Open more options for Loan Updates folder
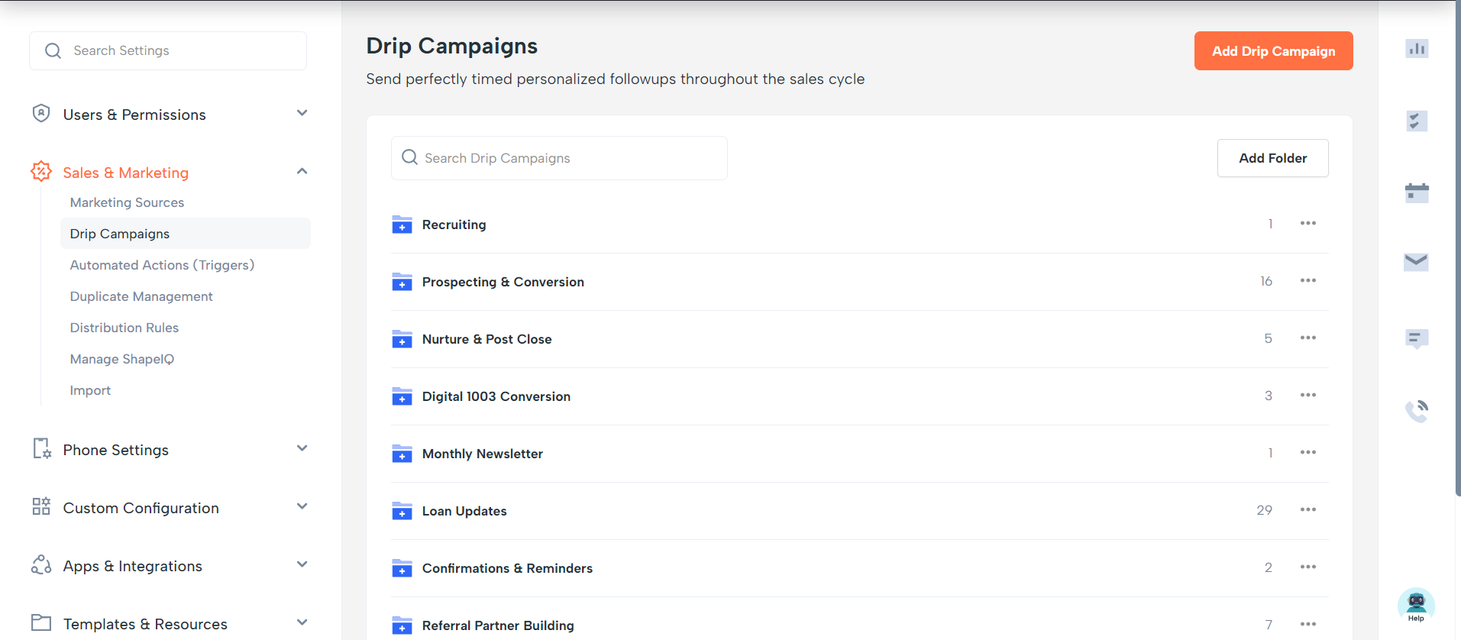The width and height of the screenshot is (1461, 640). pyautogui.click(x=1307, y=509)
